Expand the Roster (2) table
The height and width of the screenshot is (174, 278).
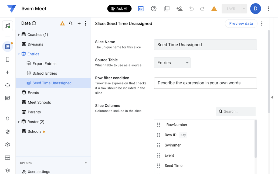tap(19, 122)
